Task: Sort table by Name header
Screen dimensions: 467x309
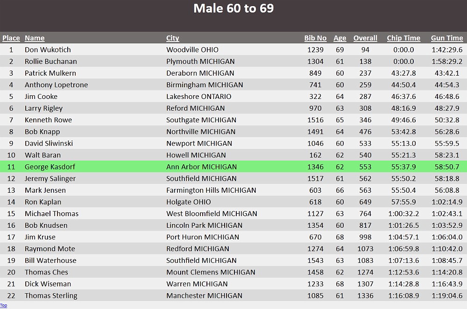Action: 35,38
